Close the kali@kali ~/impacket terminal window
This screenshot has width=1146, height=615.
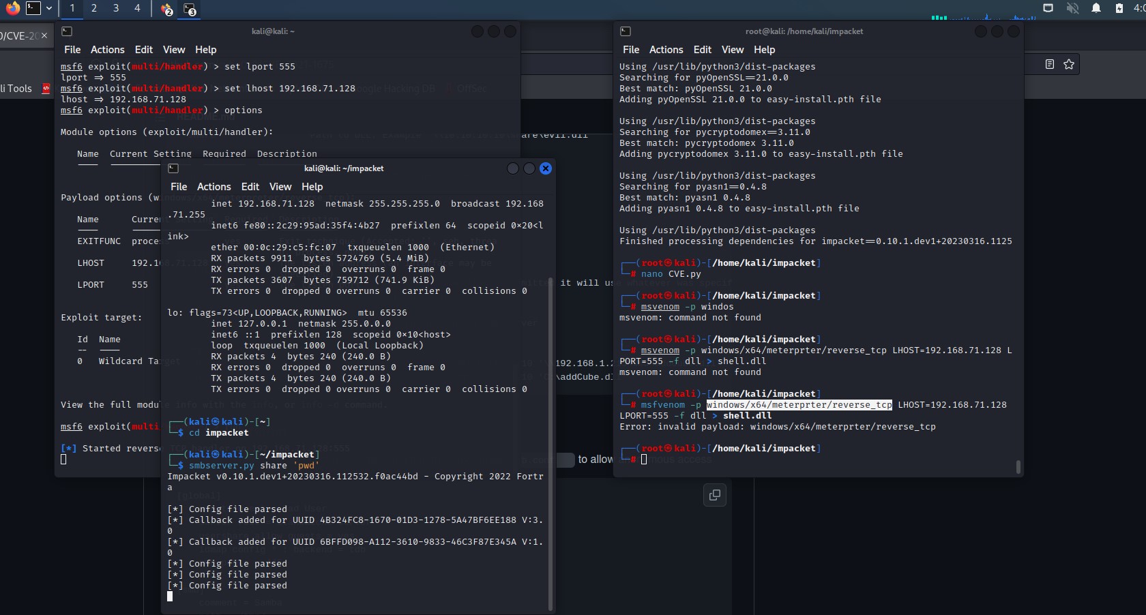coord(546,168)
